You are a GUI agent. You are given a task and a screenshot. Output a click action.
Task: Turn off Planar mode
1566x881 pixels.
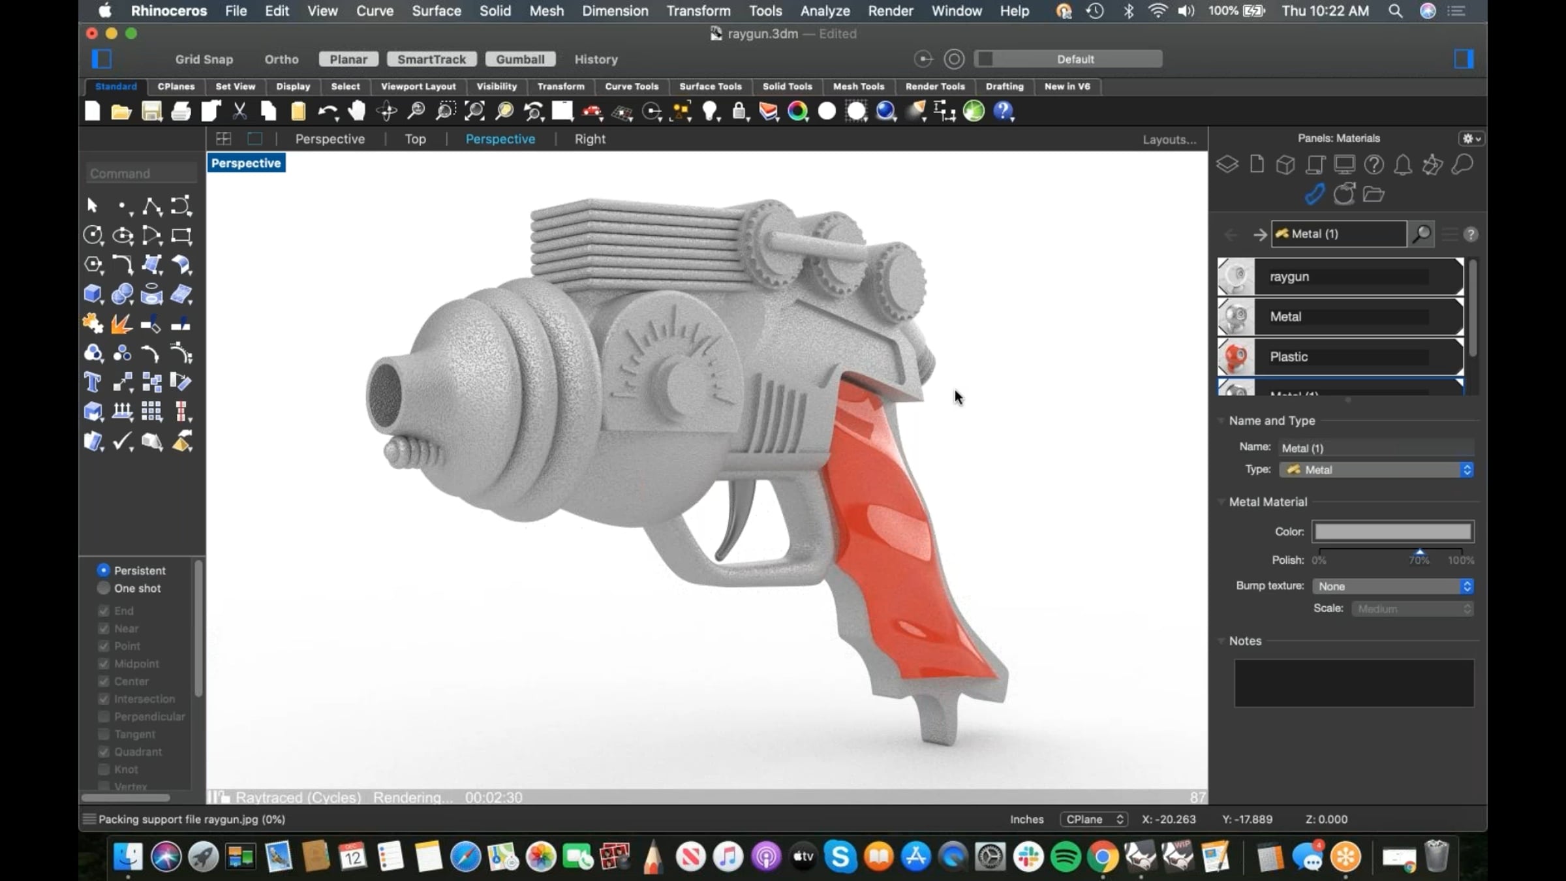point(348,59)
